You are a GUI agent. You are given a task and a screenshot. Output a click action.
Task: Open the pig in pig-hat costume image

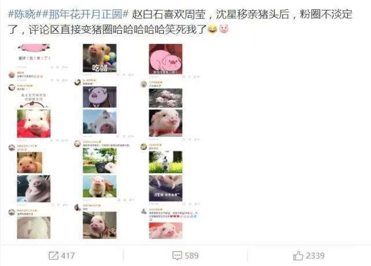click(x=100, y=122)
